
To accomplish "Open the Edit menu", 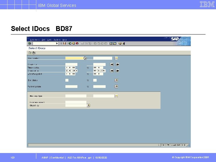I will [x=43, y=40].
